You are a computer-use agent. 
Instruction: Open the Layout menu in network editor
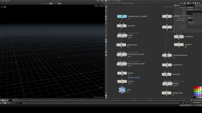126,3
